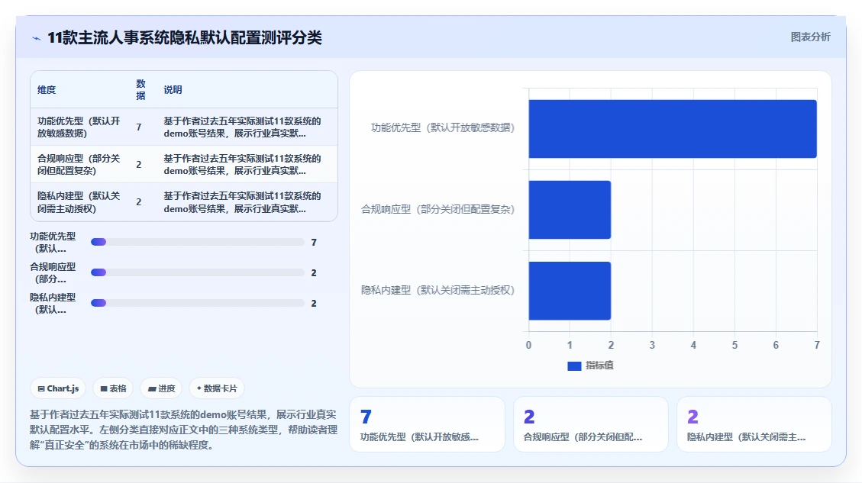Click the 功能优先型 progress bar
This screenshot has width=862, height=483.
(x=197, y=243)
